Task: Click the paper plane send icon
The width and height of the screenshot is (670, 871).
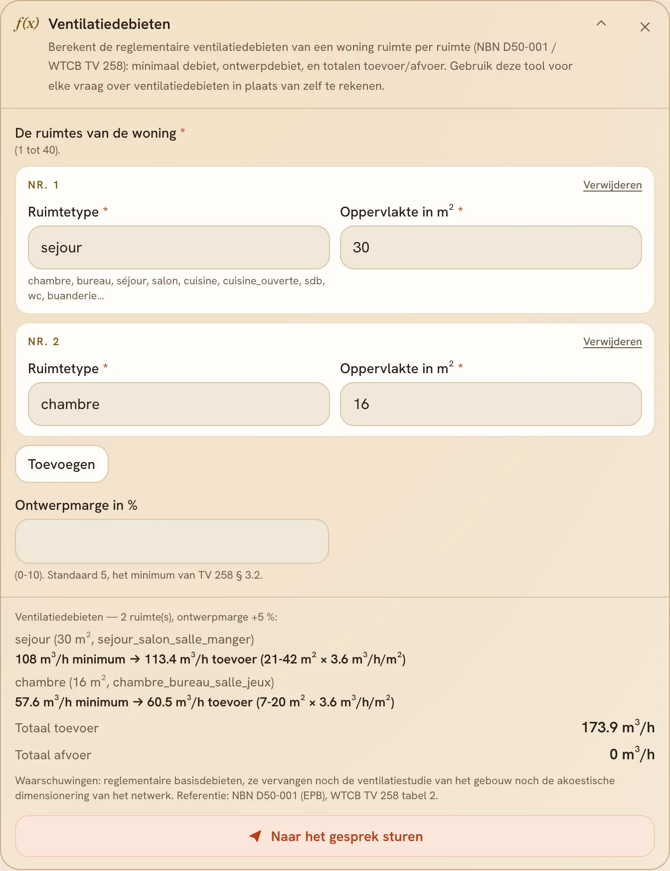Action: [255, 836]
